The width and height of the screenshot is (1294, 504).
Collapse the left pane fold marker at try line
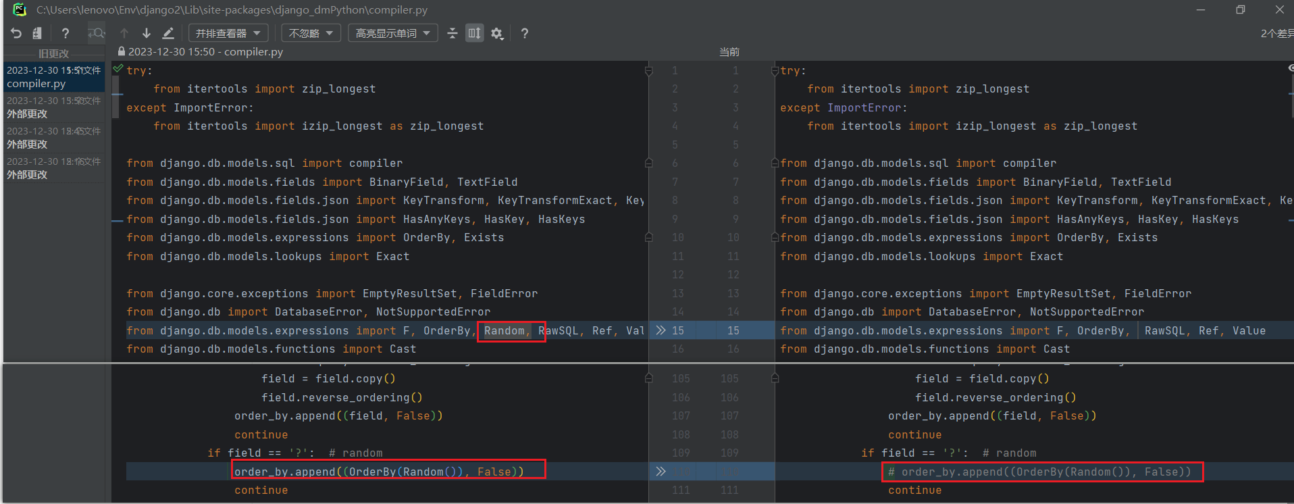point(648,70)
